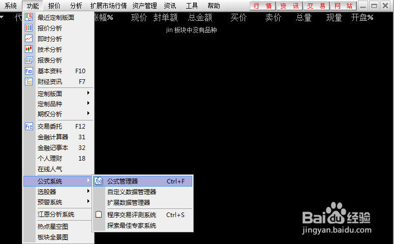394x244 pixels.
Task: Open the 扩展市场行情 menu
Action: coord(109,6)
